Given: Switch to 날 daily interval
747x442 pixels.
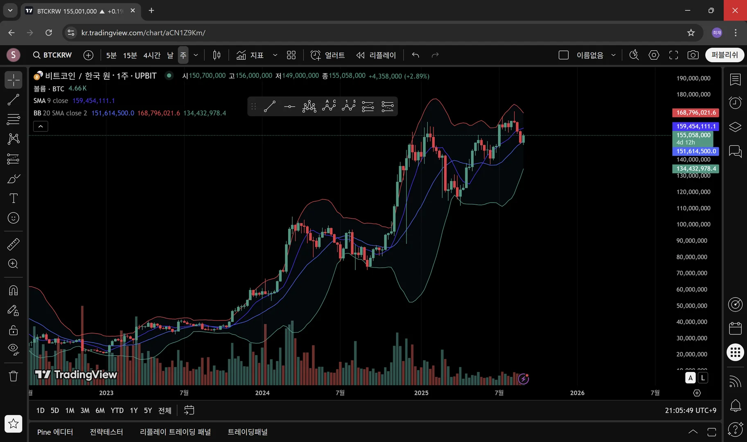Looking at the screenshot, I should pos(170,55).
